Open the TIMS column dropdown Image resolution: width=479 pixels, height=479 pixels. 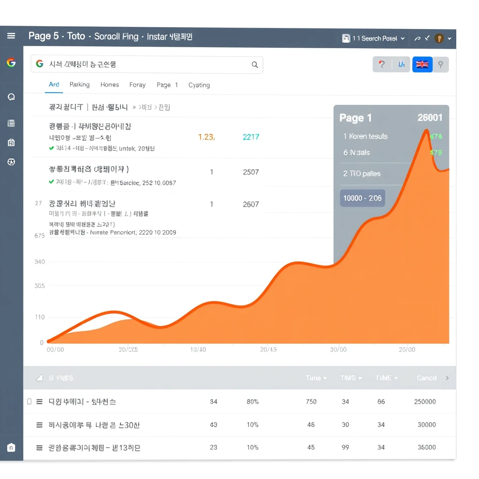[351, 378]
